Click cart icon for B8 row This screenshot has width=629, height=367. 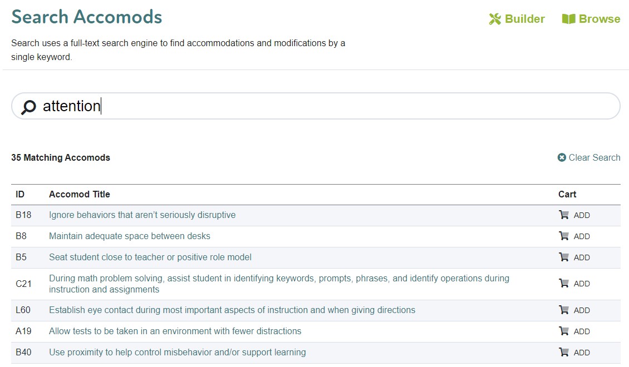(564, 236)
